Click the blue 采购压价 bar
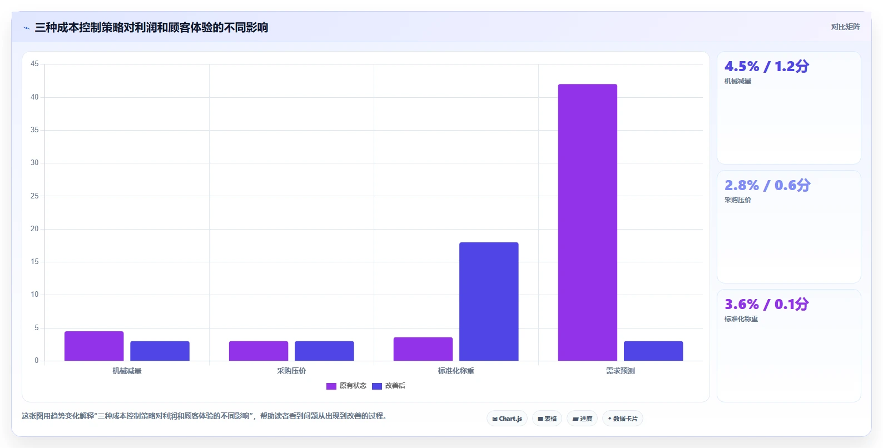 click(x=324, y=351)
